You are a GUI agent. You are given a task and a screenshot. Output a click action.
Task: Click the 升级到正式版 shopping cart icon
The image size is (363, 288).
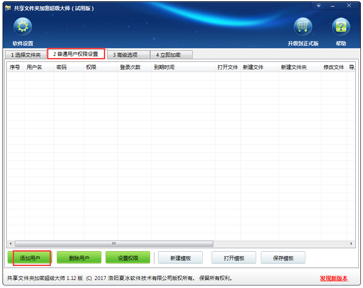(x=303, y=27)
